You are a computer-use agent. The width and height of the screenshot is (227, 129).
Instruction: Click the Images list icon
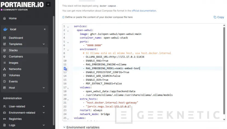4,63
